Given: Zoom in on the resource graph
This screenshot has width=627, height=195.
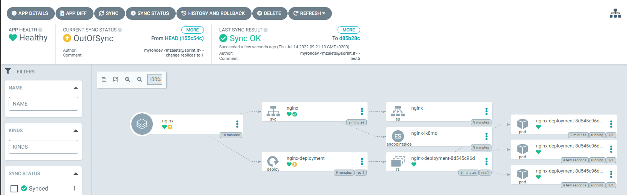Looking at the screenshot, I should (x=128, y=79).
